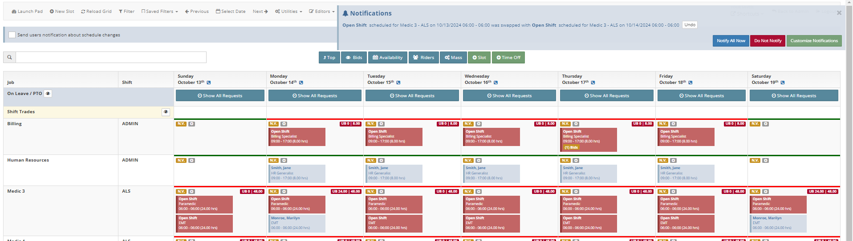This screenshot has width=853, height=241.
Task: Expand the Saved Filters dropdown
Action: [159, 12]
